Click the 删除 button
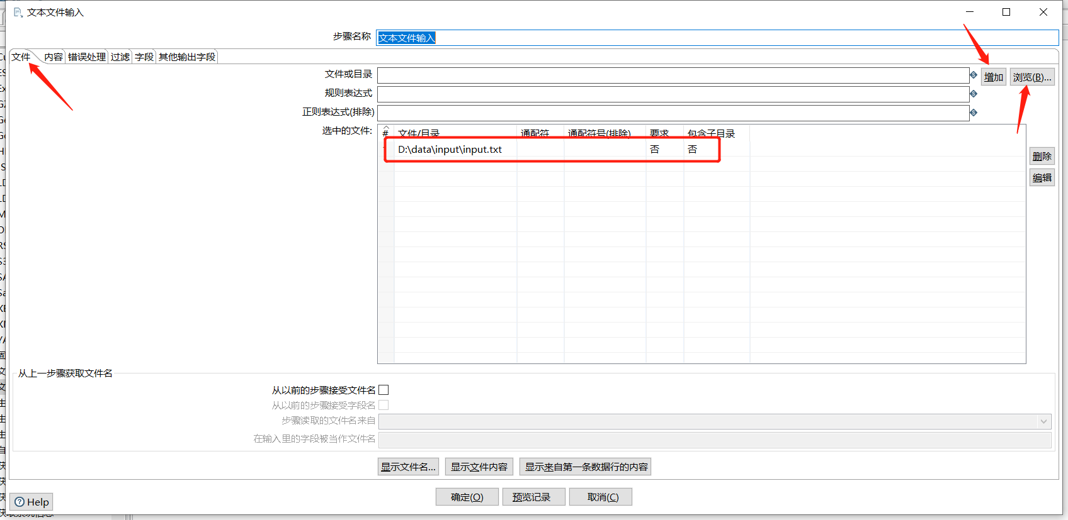 [1042, 156]
